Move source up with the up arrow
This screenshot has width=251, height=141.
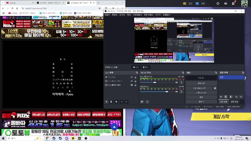pos(122,102)
